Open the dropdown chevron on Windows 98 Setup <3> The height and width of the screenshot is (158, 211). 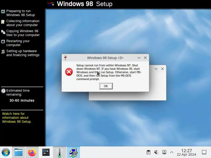tap(139, 58)
